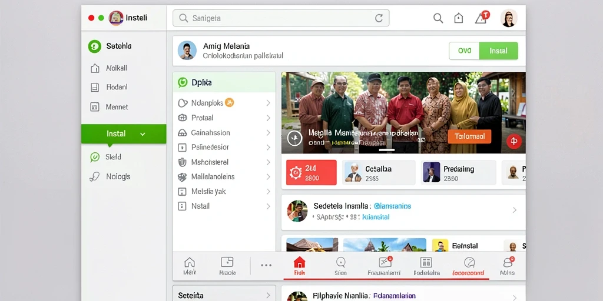Switch to the red underlined clock tab
The height and width of the screenshot is (301, 603).
point(469,266)
